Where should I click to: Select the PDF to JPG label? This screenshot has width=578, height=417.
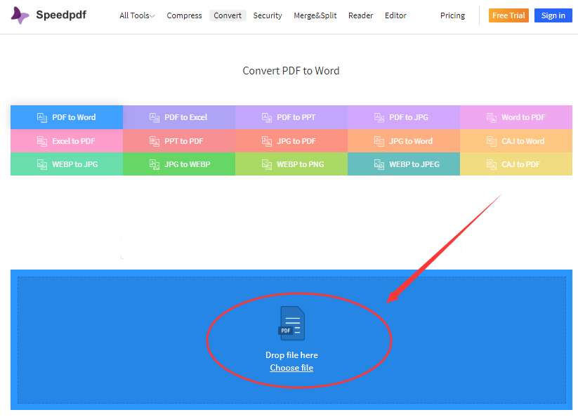[409, 117]
